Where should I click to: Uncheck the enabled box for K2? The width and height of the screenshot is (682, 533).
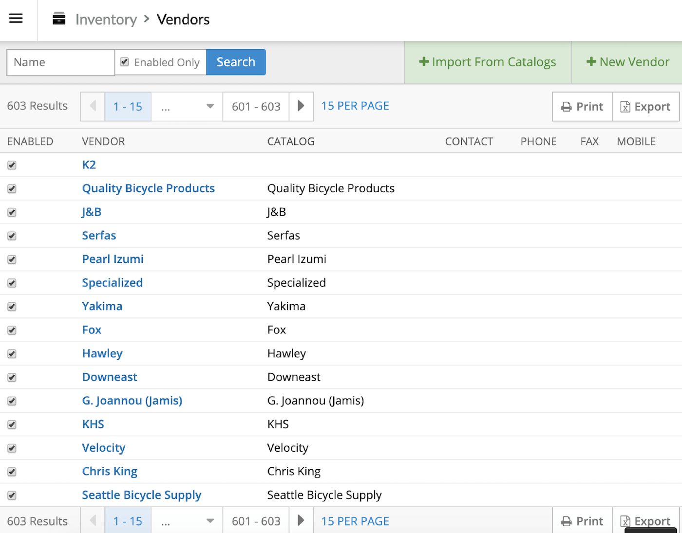(x=12, y=165)
